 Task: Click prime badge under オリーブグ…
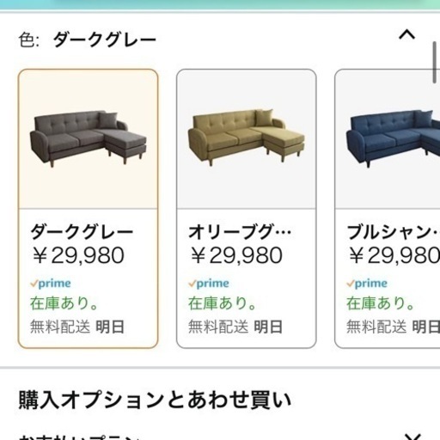[209, 284]
